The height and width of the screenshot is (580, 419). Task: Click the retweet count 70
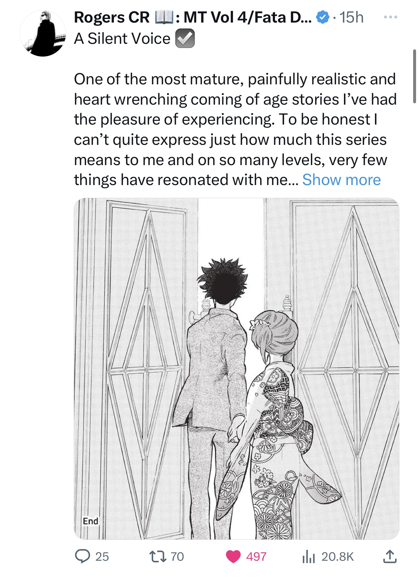tap(177, 556)
